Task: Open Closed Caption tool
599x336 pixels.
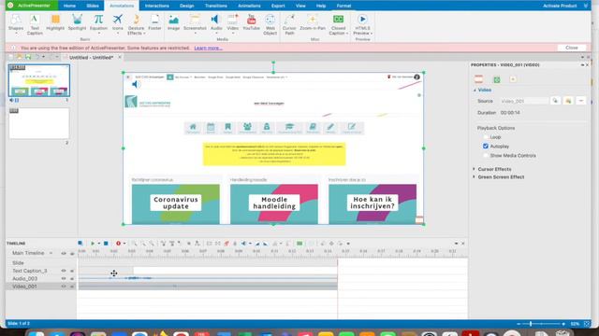Action: tap(338, 25)
